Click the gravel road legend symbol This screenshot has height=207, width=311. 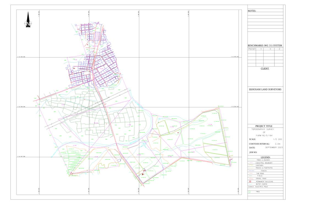(250, 178)
